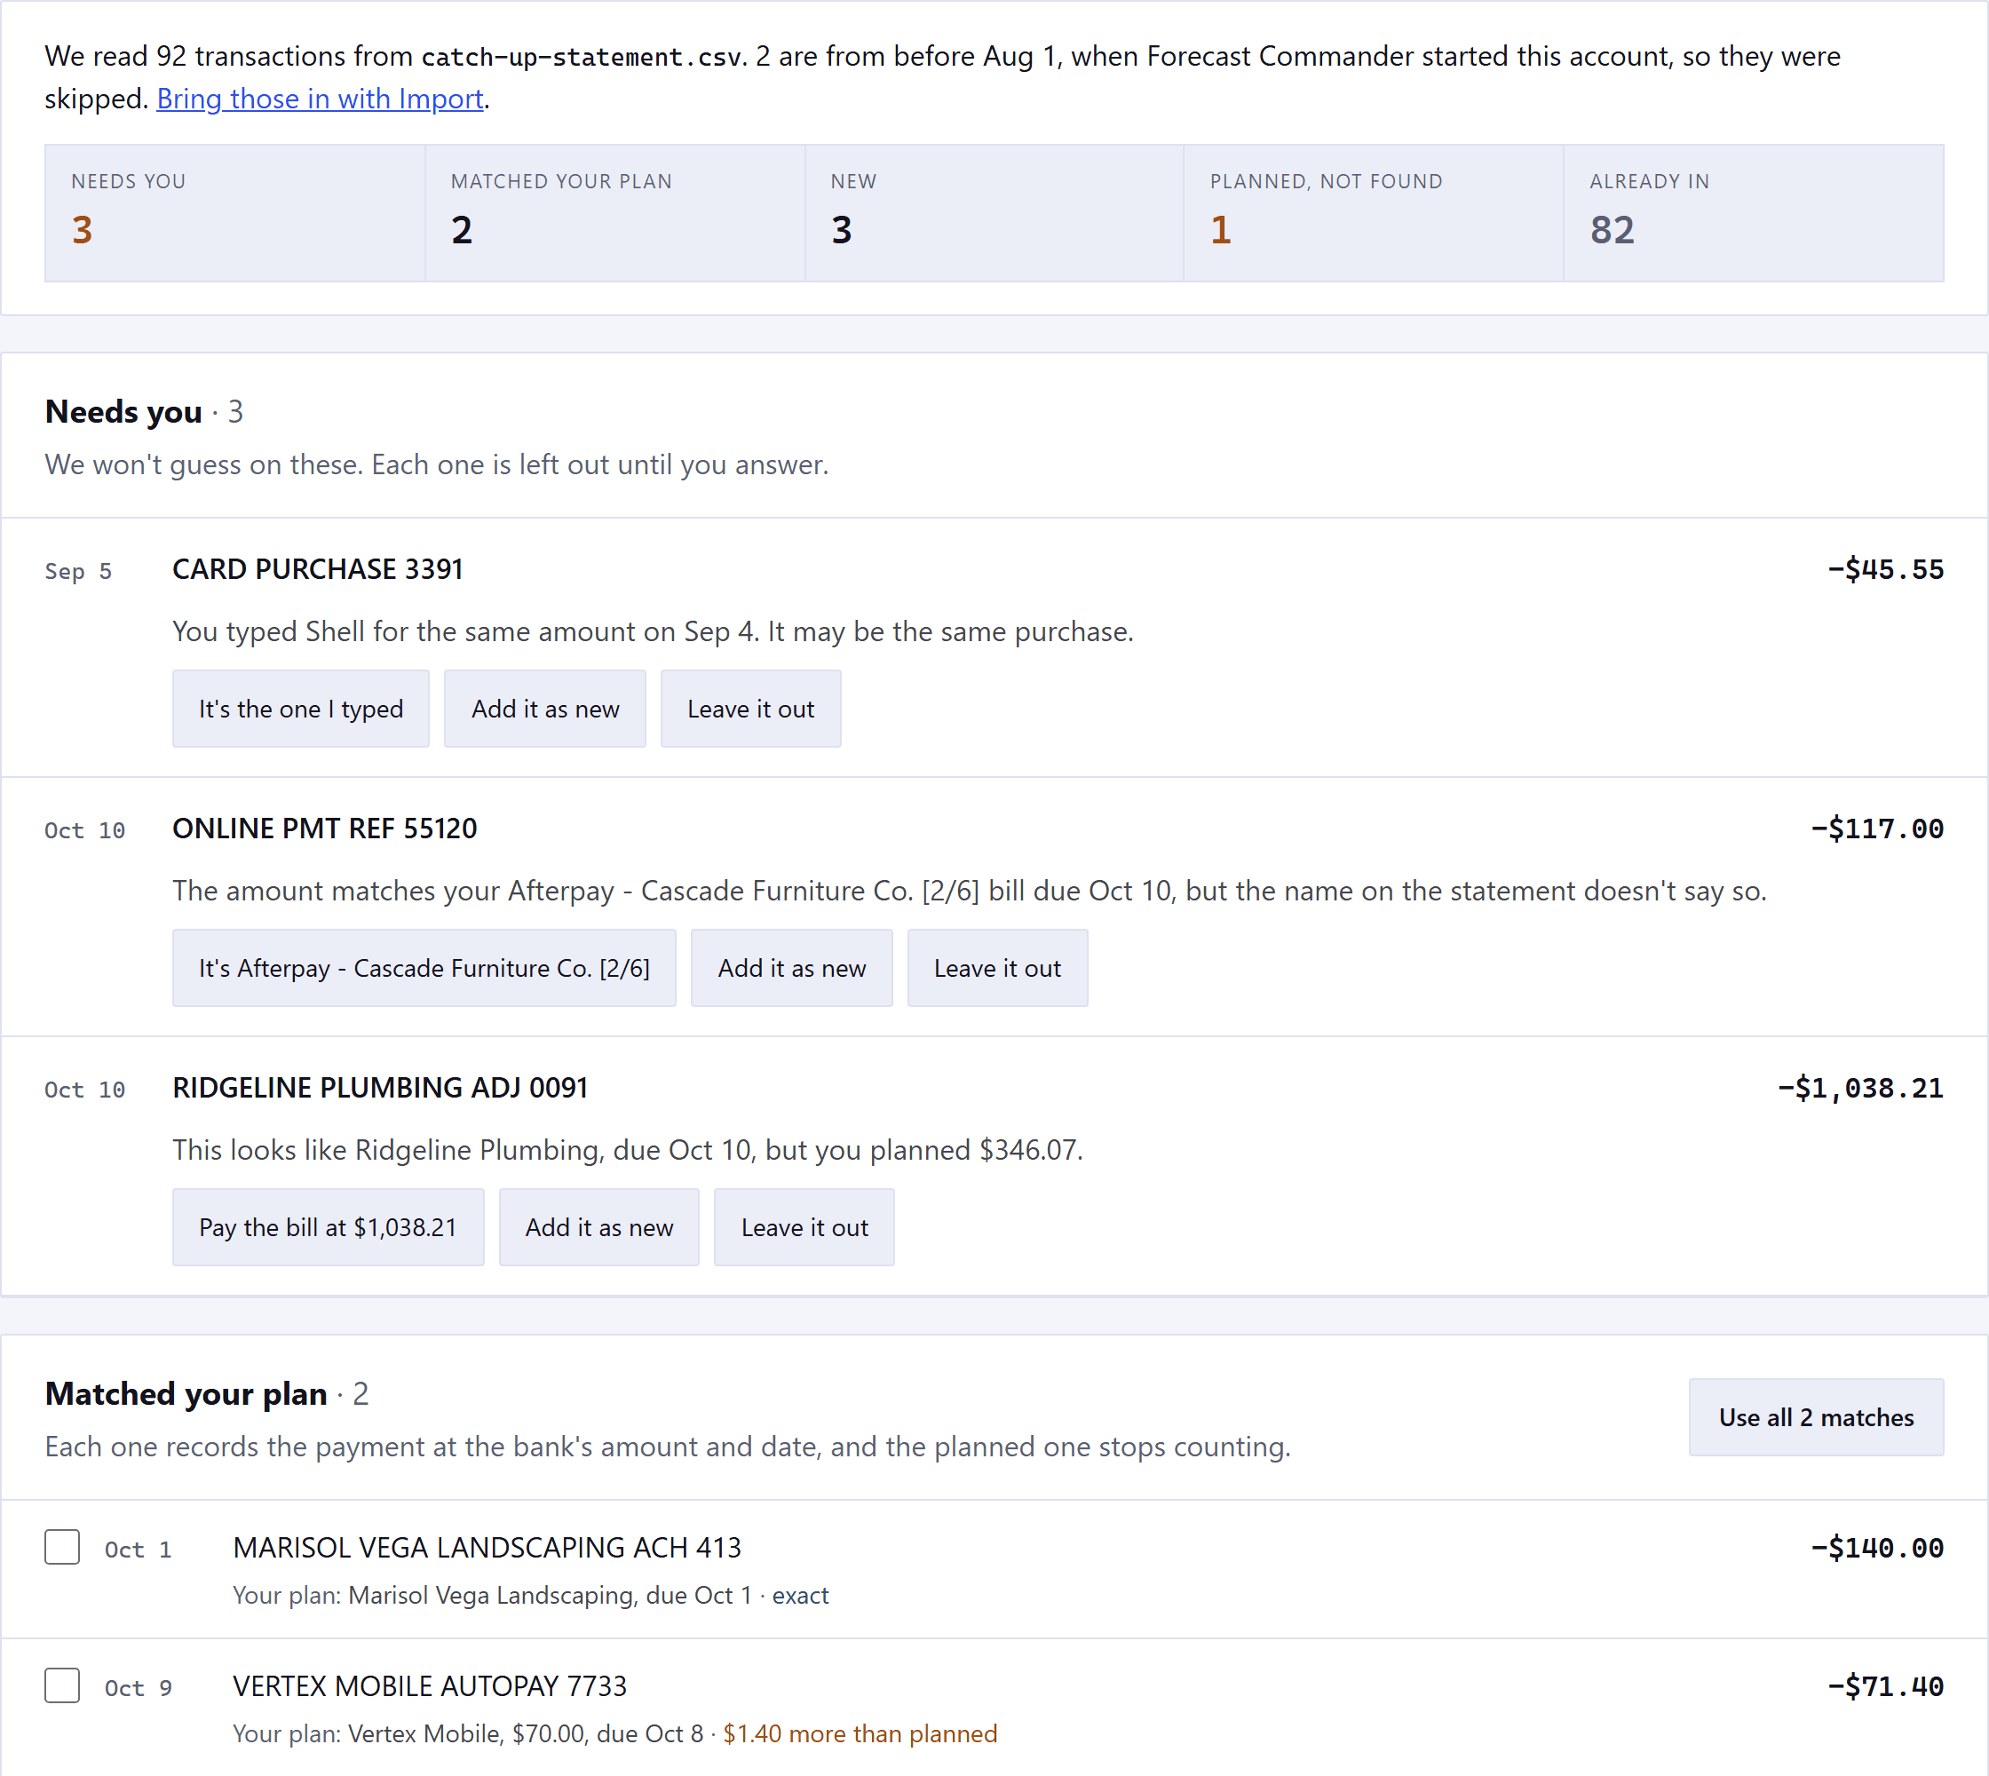The width and height of the screenshot is (1989, 1776).
Task: Select the Needs You summary card
Action: pyautogui.click(x=235, y=214)
